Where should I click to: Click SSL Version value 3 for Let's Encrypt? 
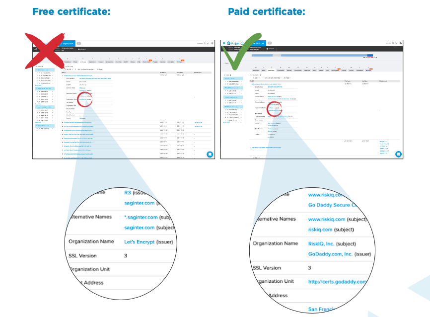click(x=126, y=256)
